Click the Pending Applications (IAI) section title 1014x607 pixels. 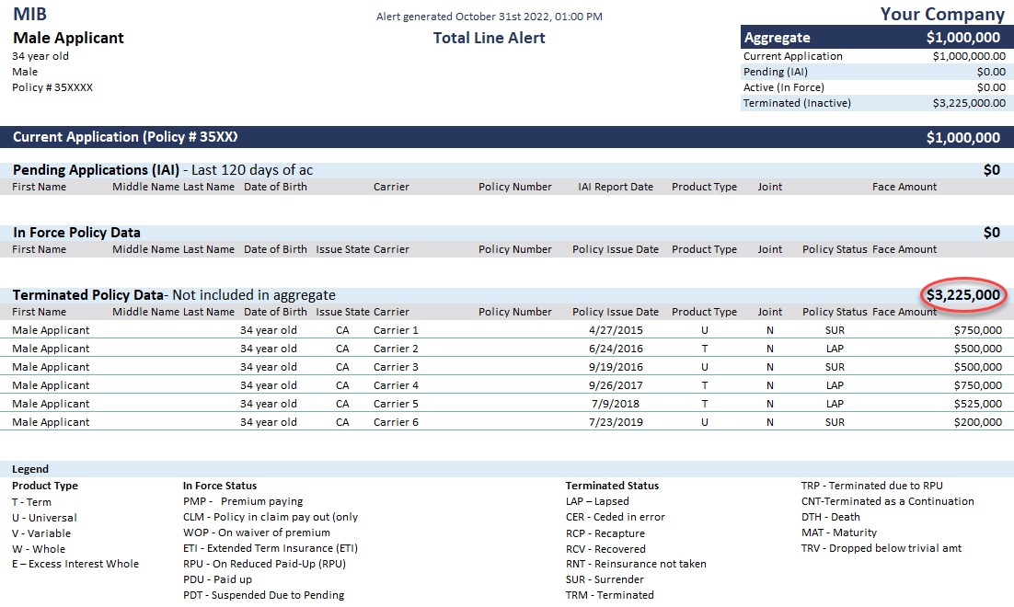96,170
